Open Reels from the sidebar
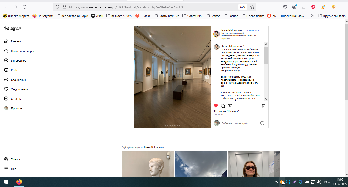Image resolution: width=348 pixels, height=187 pixels. click(11, 70)
